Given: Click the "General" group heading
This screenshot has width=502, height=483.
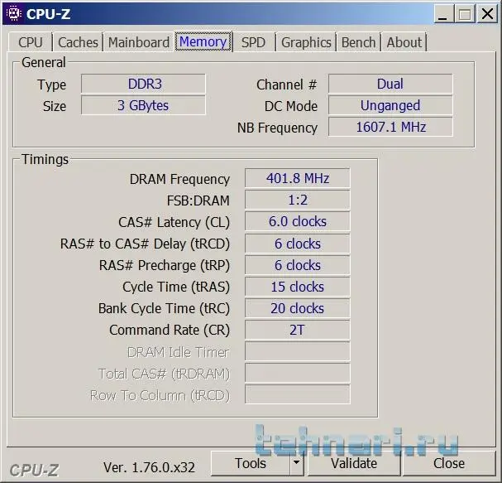Looking at the screenshot, I should coord(44,62).
